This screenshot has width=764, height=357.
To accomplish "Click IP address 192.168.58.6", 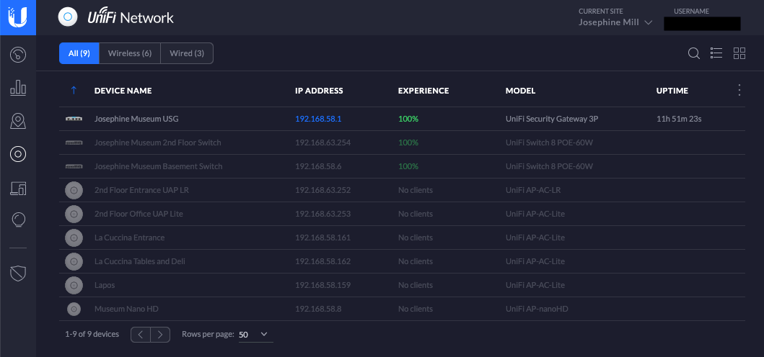I will pos(318,166).
